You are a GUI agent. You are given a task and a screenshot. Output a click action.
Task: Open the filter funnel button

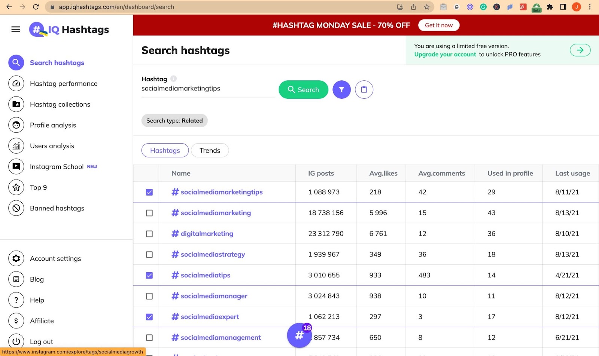[x=342, y=90]
